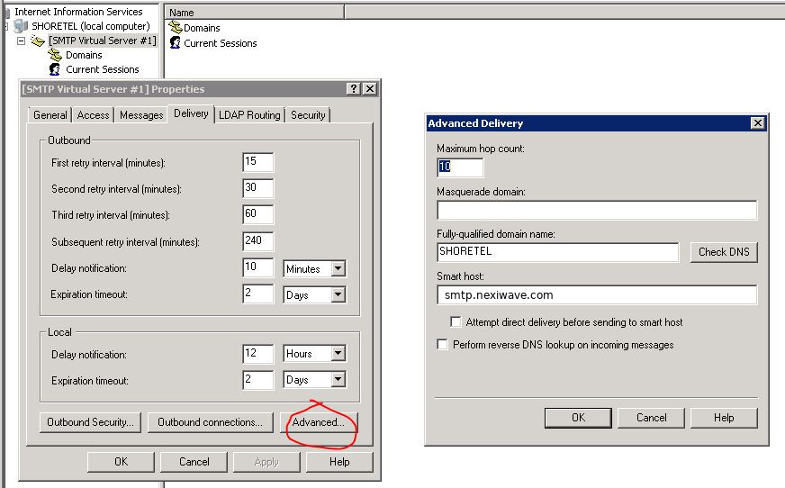This screenshot has height=488, width=785.
Task: Click Current Sessions icon in the left tree
Action: (x=55, y=69)
